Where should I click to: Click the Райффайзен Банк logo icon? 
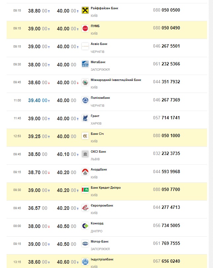coord(85,11)
